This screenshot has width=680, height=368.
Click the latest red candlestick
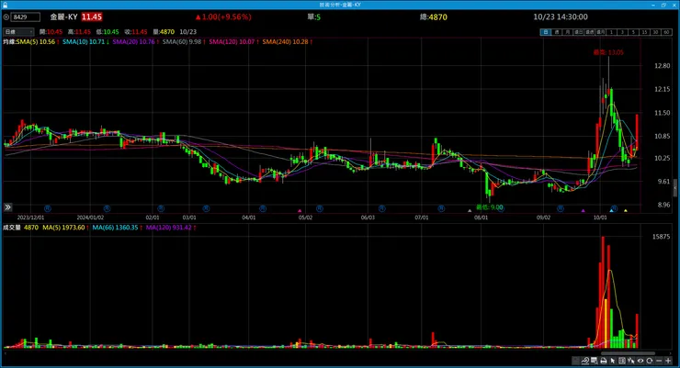(x=637, y=132)
